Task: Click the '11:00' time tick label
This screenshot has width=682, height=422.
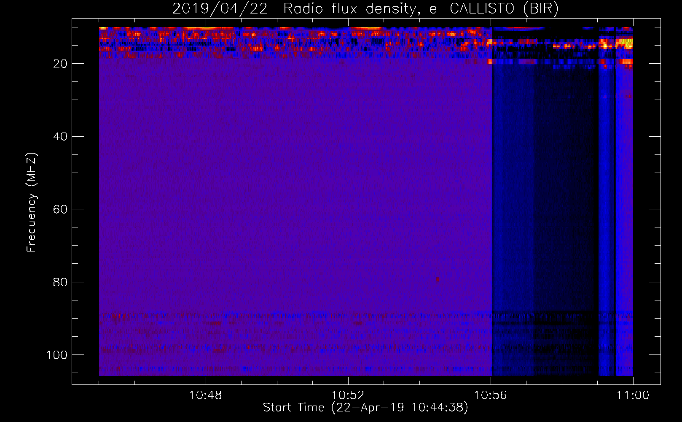Action: point(633,395)
